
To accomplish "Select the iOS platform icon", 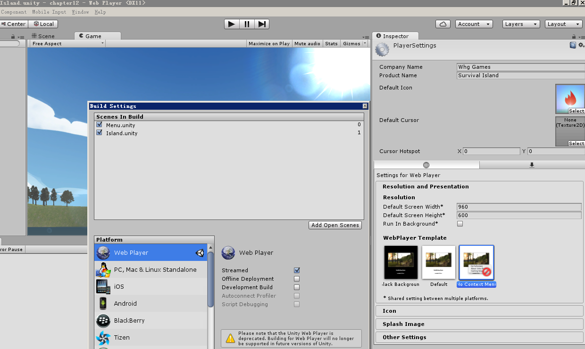I will click(103, 286).
